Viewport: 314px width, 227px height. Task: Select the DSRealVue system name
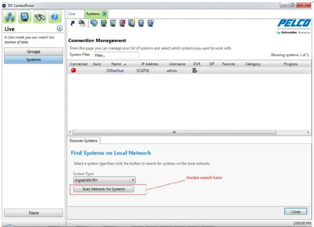point(115,70)
